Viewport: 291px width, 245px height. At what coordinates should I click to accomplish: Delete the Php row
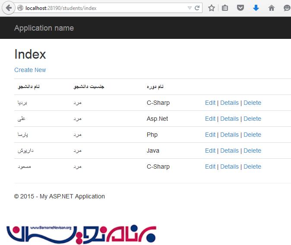click(x=252, y=135)
